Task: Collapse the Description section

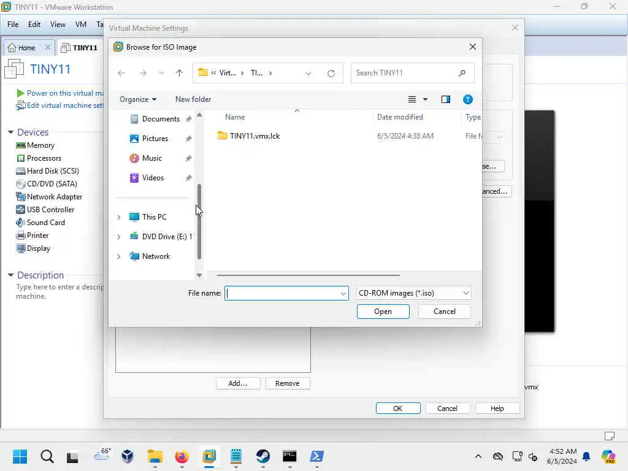Action: [x=11, y=275]
